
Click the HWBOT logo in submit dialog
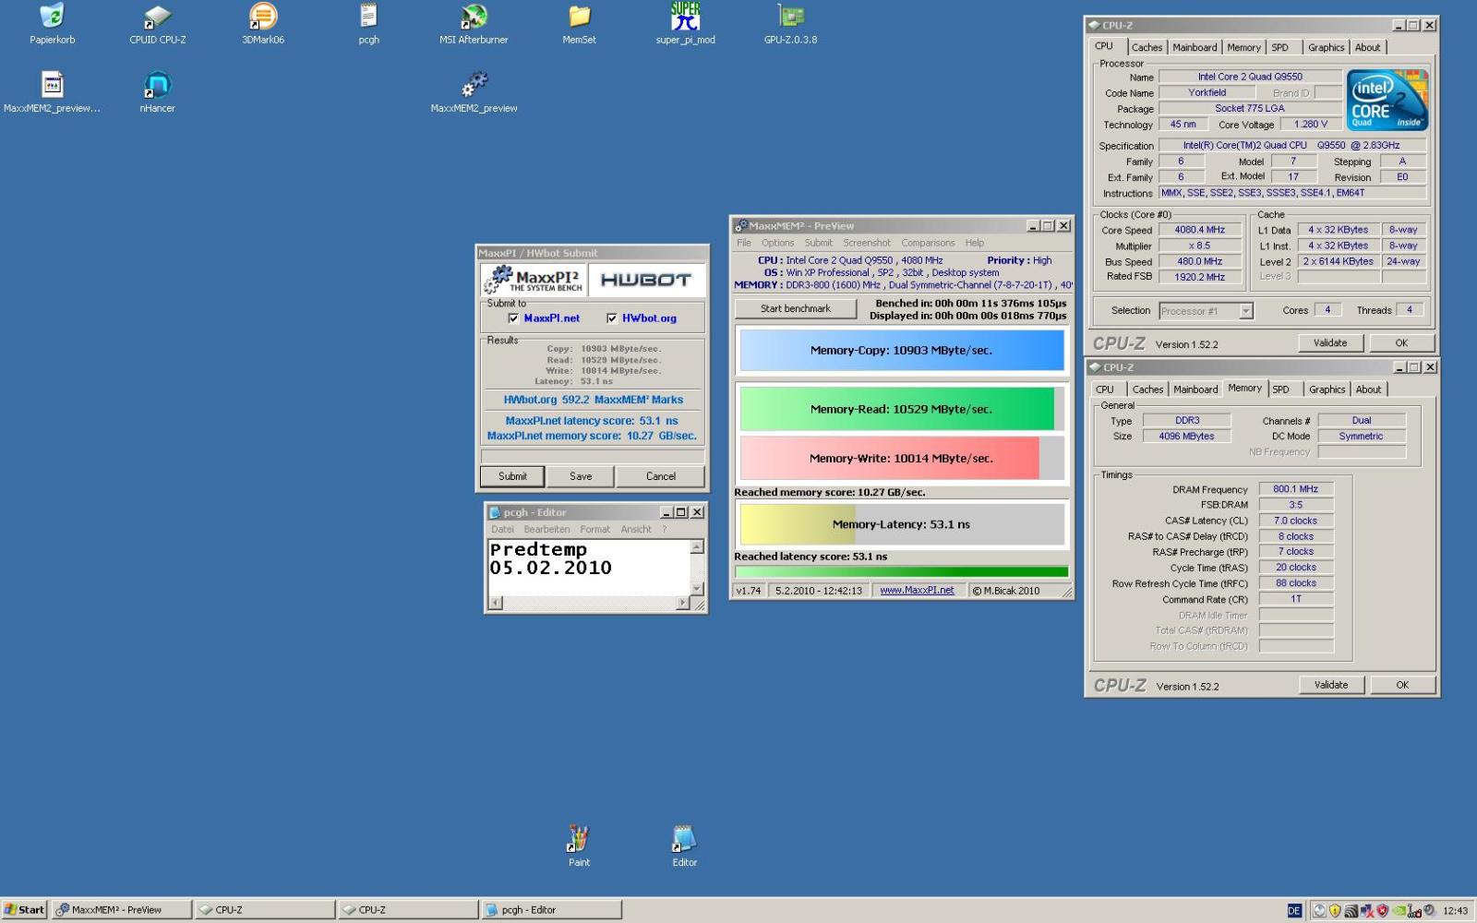tap(646, 280)
